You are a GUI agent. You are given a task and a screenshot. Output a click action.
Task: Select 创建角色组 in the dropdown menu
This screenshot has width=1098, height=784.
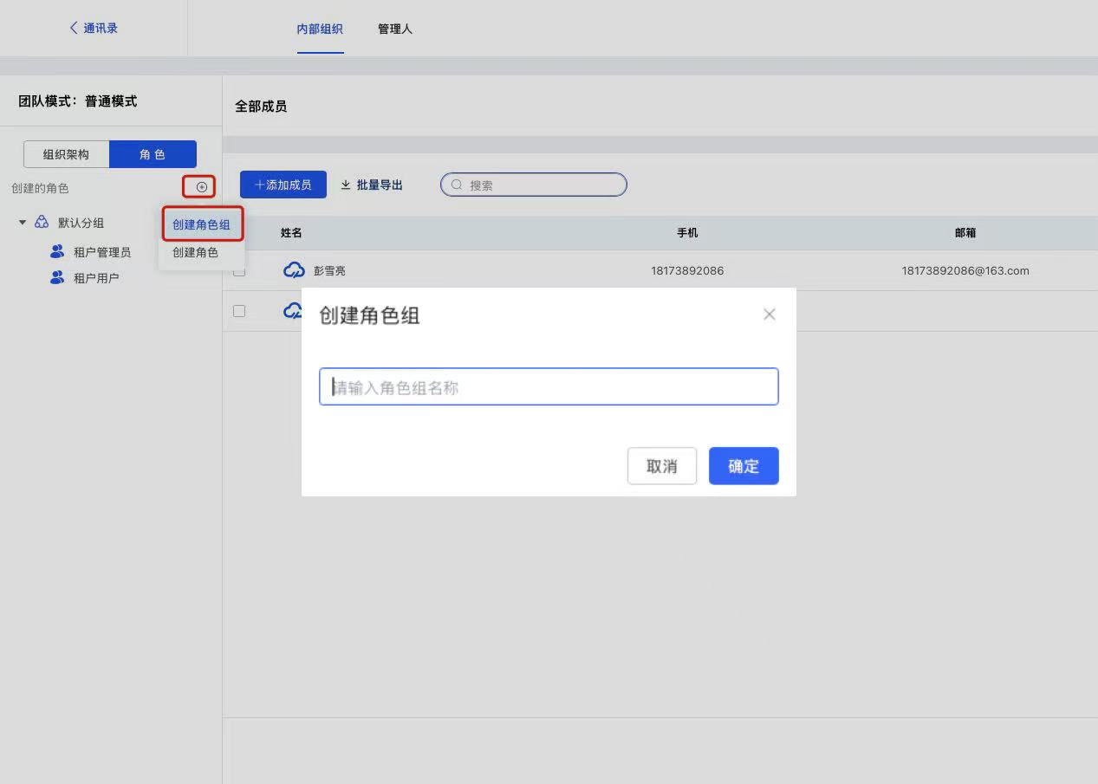click(x=201, y=225)
